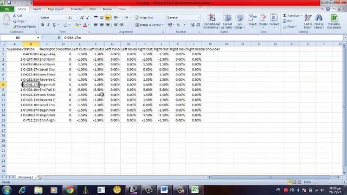
Task: Switch to the Formulas tab
Action: pos(76,9)
